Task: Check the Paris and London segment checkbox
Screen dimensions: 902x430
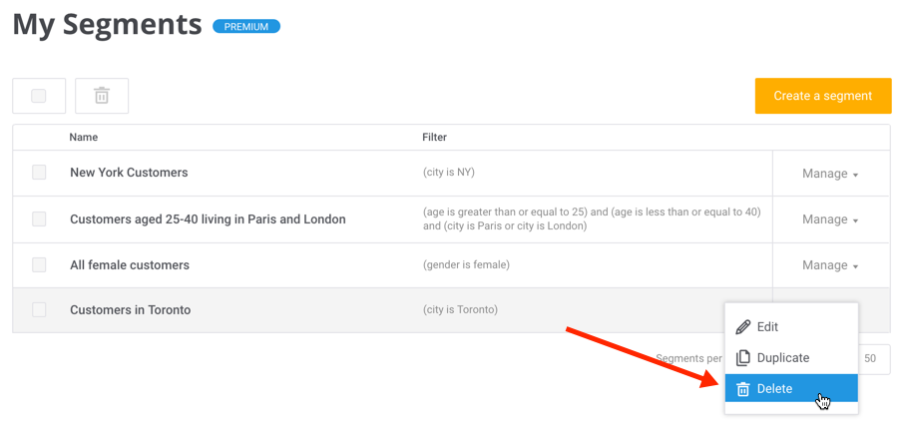Action: [39, 219]
